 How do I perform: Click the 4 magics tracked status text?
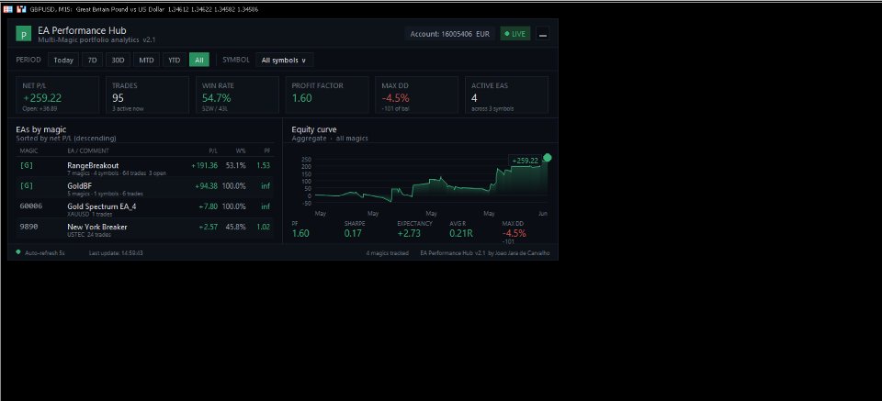click(x=387, y=253)
